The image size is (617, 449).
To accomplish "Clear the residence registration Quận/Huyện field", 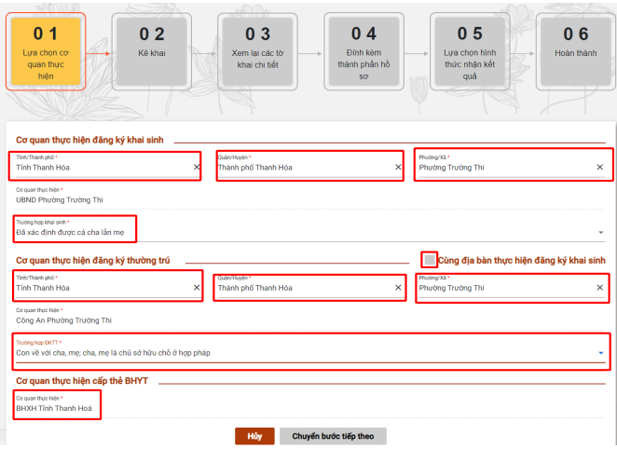I will click(397, 288).
